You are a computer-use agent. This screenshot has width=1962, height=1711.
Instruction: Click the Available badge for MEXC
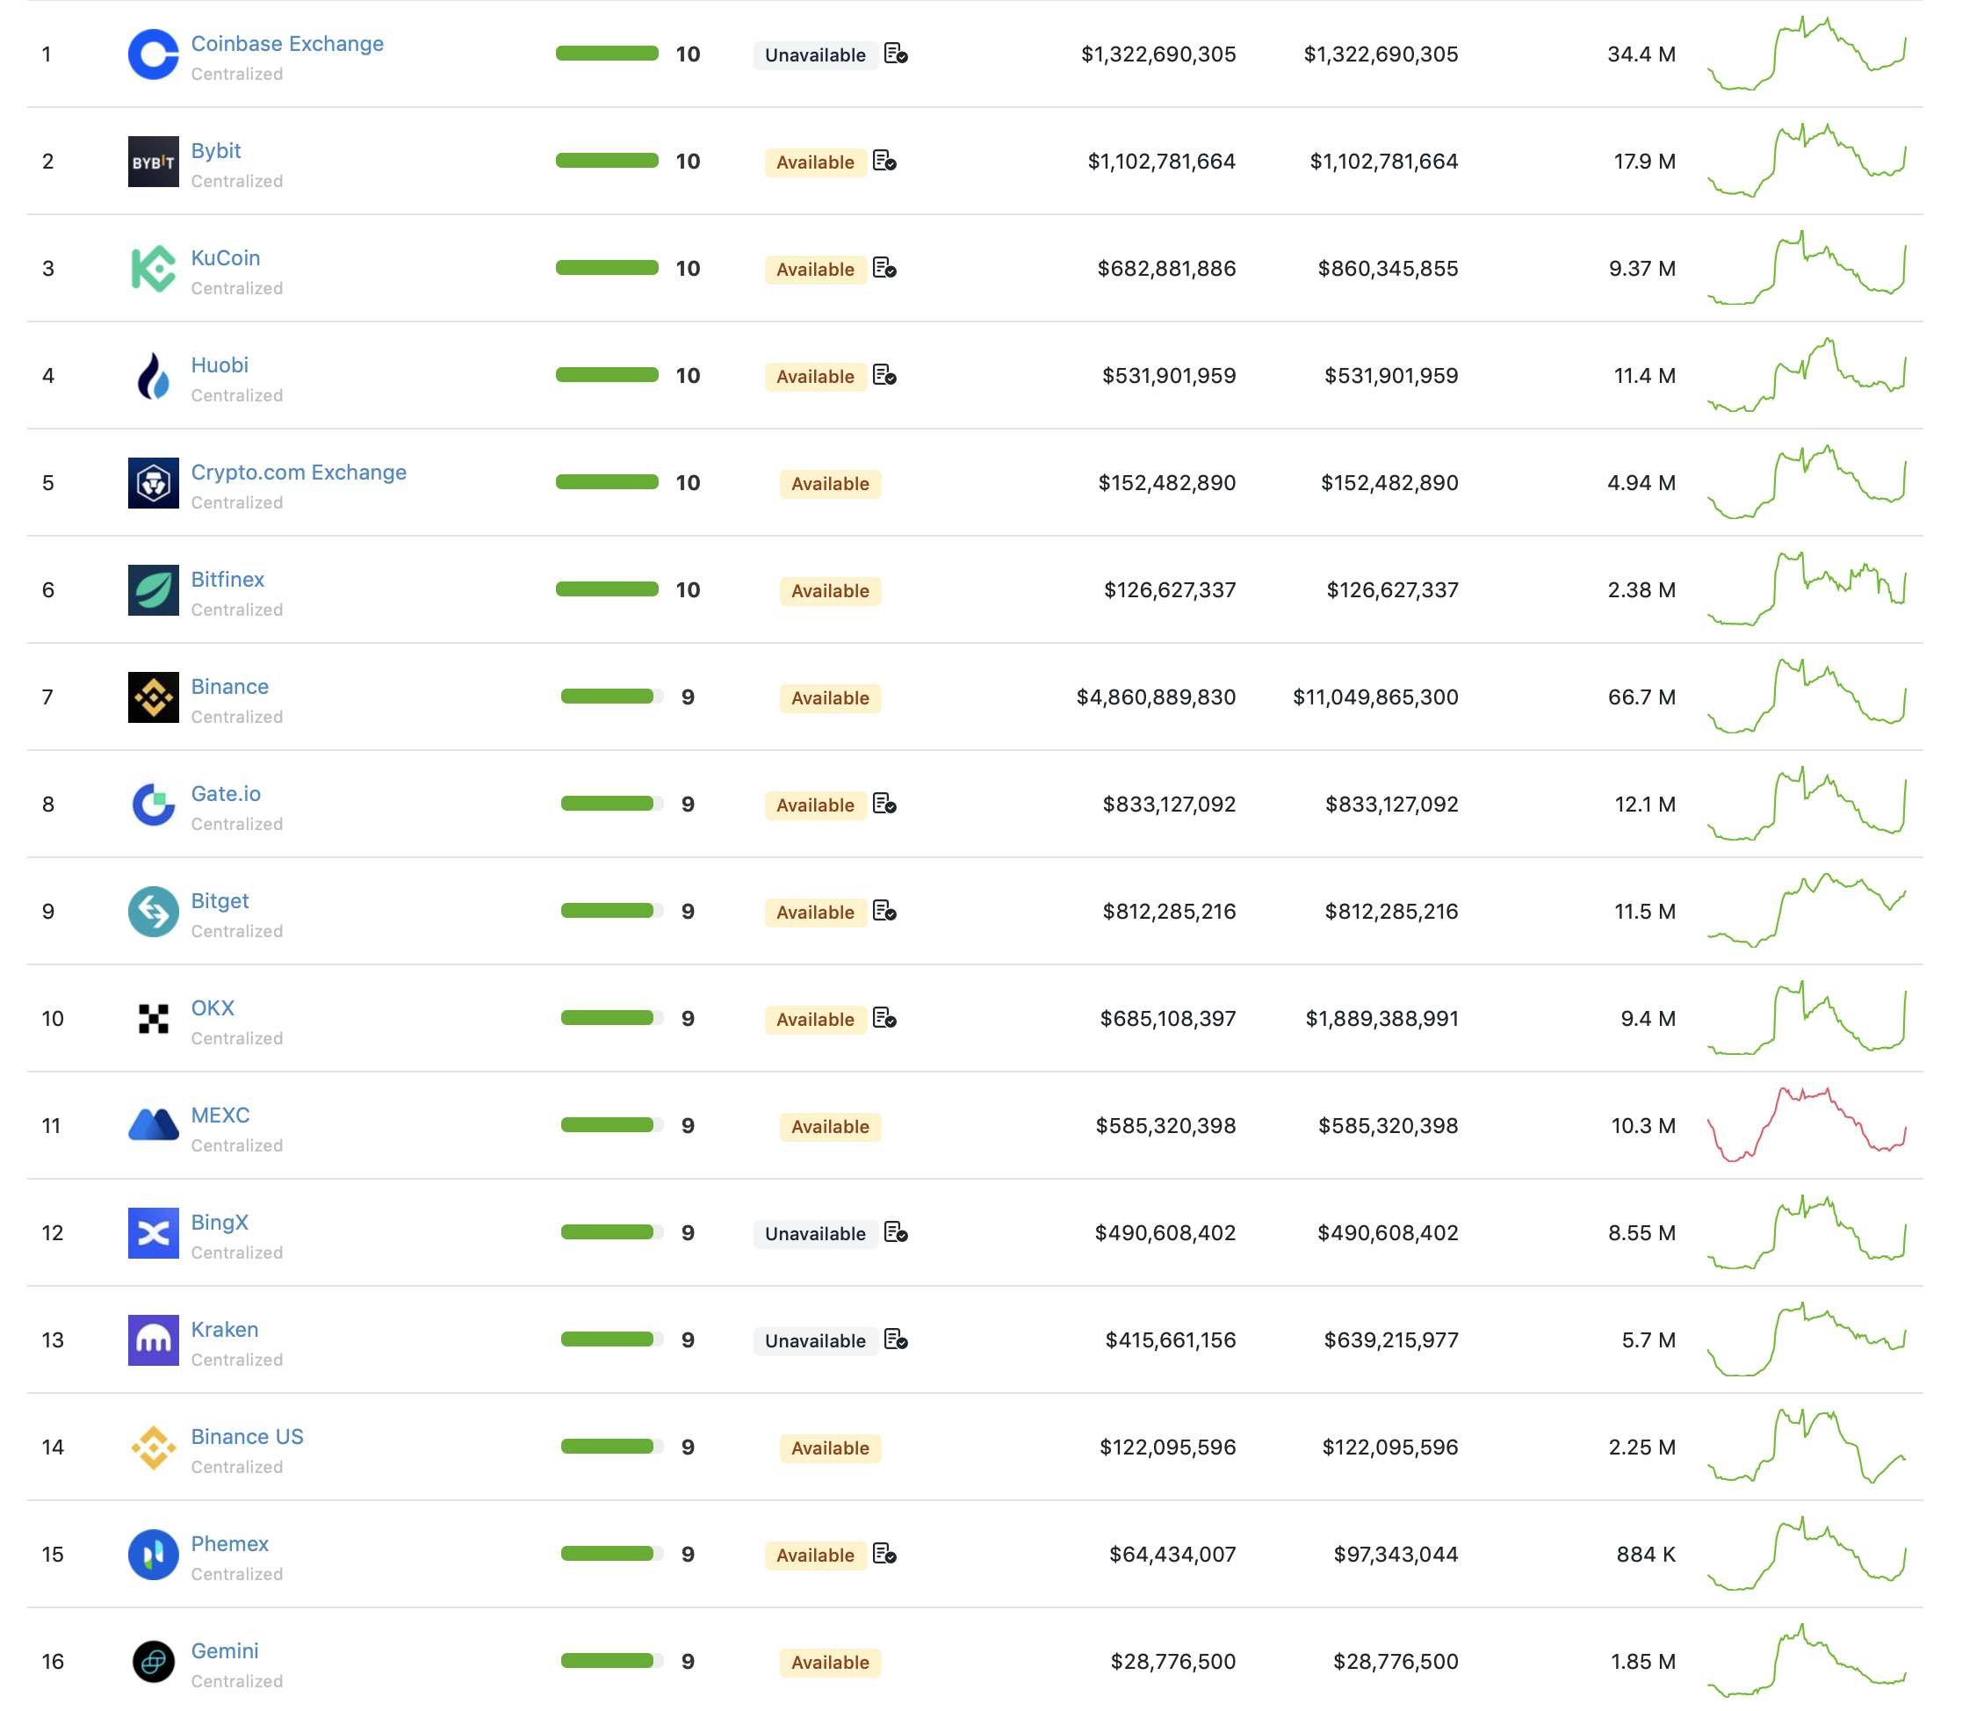[830, 1127]
